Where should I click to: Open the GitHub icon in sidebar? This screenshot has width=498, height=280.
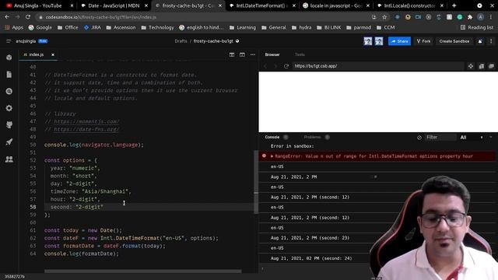(9, 125)
